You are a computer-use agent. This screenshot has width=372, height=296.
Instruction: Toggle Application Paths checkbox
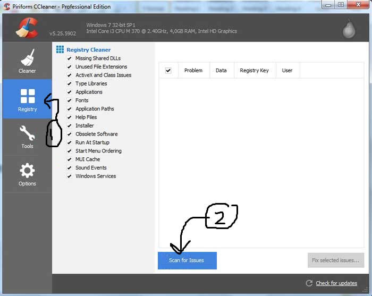tap(69, 109)
